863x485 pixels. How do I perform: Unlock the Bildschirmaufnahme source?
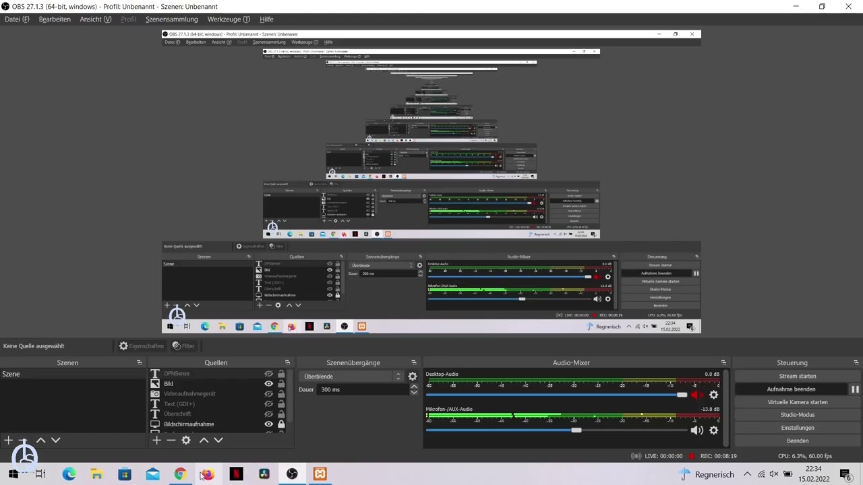[x=281, y=424]
